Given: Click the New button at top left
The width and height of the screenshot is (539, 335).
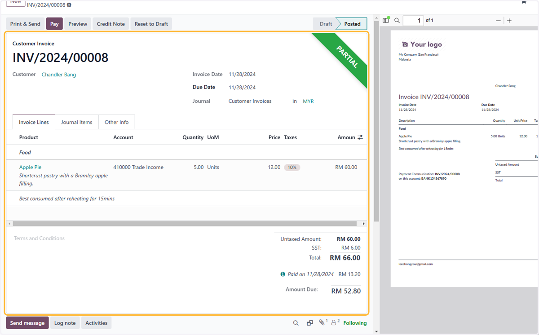Looking at the screenshot, I should click(16, 3).
